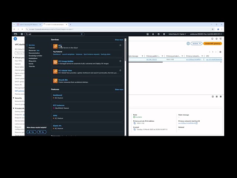Copy the primary private IPv4 address
237x178 pixels.
134,123
